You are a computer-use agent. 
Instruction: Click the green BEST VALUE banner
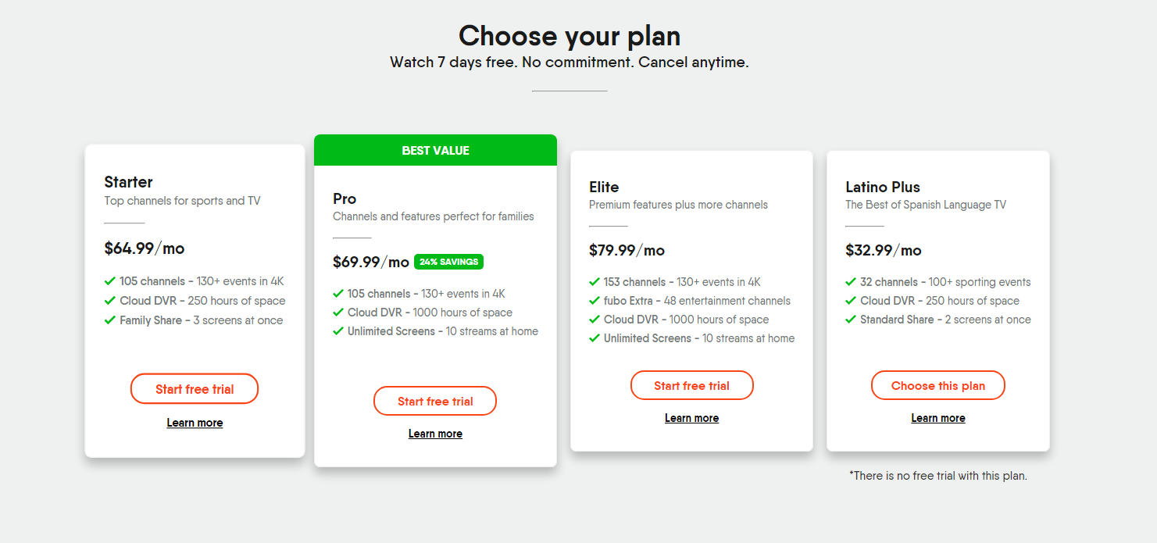[435, 150]
